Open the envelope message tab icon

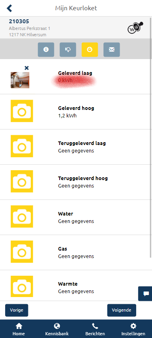[x=112, y=50]
